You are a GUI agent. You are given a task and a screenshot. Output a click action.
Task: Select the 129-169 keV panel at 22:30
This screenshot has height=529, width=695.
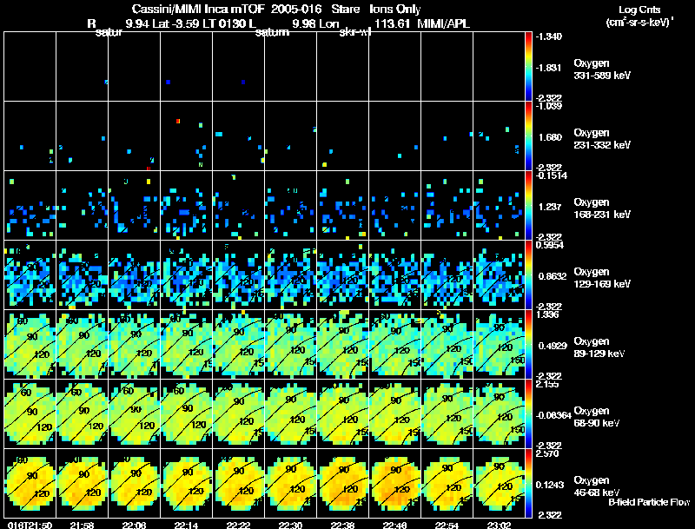[x=291, y=274]
